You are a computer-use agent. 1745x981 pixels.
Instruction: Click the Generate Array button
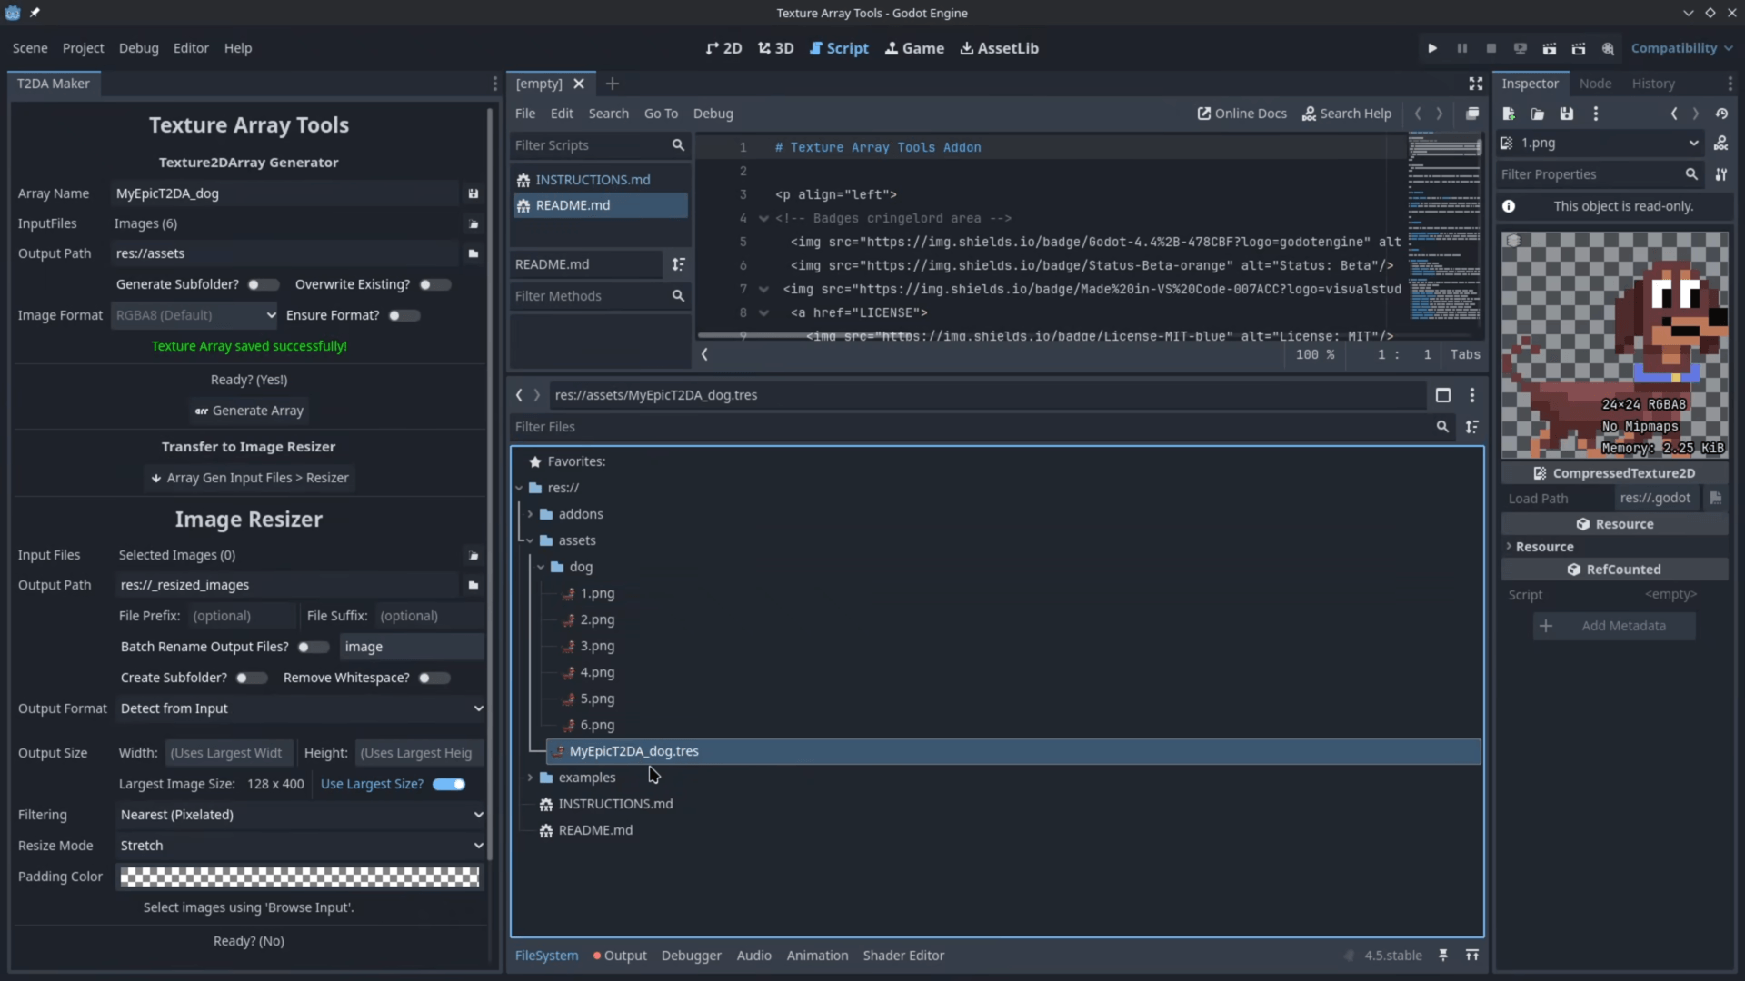coord(249,411)
